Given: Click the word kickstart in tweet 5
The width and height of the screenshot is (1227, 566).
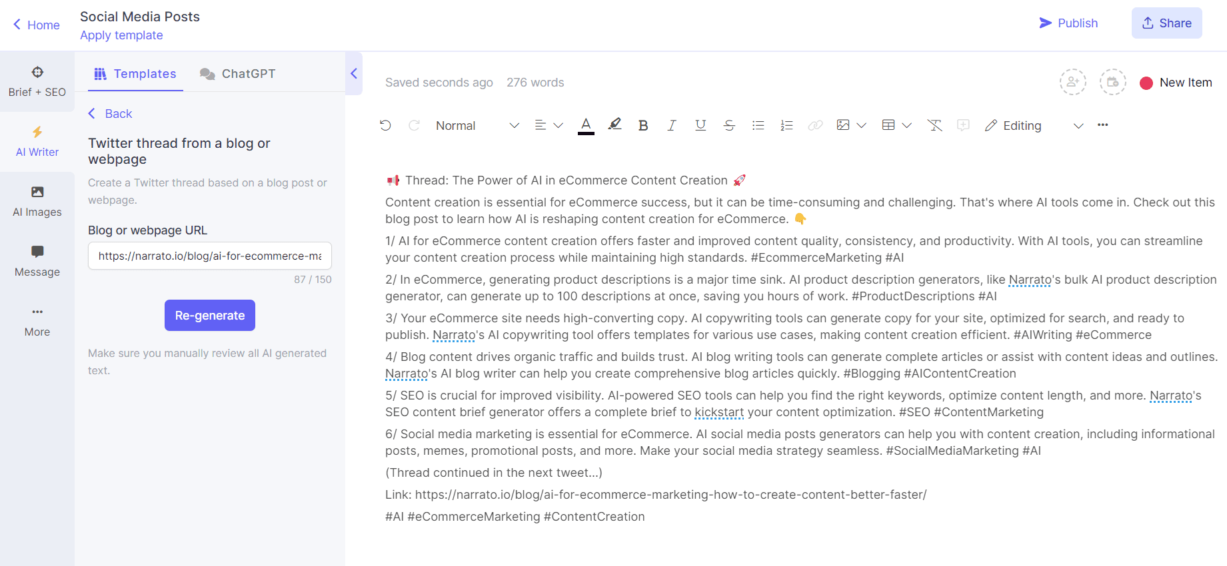Looking at the screenshot, I should (719, 412).
